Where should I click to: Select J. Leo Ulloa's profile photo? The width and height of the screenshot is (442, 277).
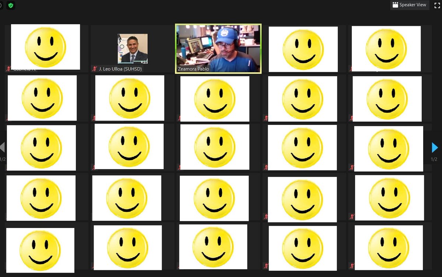(133, 49)
